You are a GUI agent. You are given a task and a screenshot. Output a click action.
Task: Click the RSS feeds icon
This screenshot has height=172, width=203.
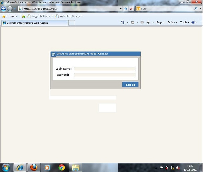click(133, 22)
